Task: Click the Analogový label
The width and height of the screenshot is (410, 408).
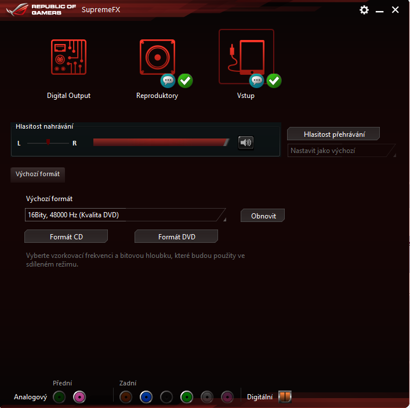Action: pyautogui.click(x=30, y=397)
